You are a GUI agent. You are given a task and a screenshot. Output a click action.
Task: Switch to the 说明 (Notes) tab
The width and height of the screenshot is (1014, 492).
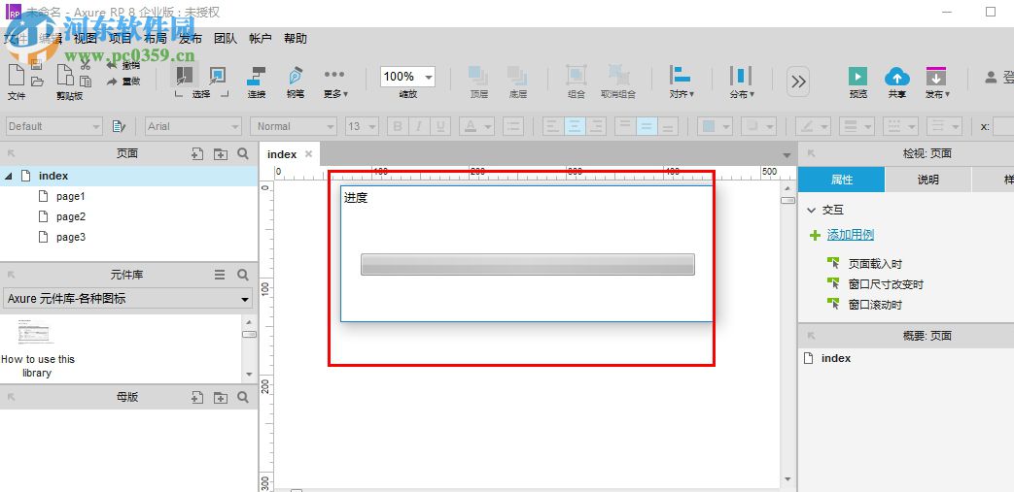pyautogui.click(x=928, y=180)
